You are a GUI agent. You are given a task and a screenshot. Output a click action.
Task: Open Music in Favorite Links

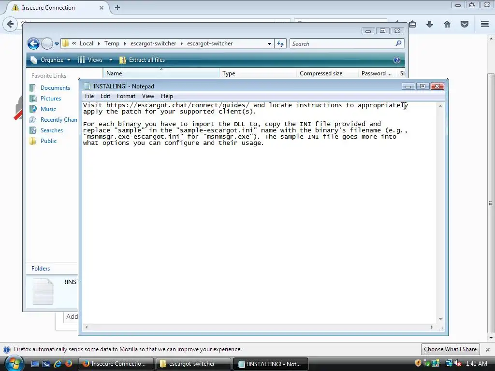pos(48,109)
